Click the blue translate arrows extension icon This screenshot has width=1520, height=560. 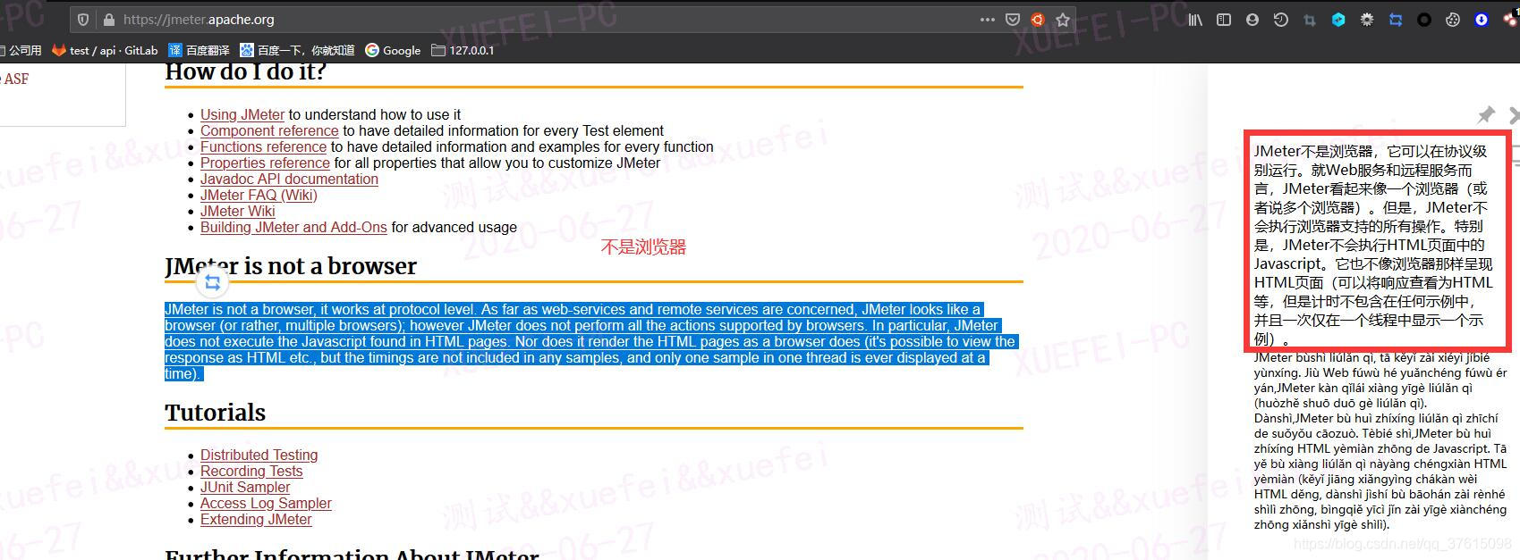[1396, 20]
